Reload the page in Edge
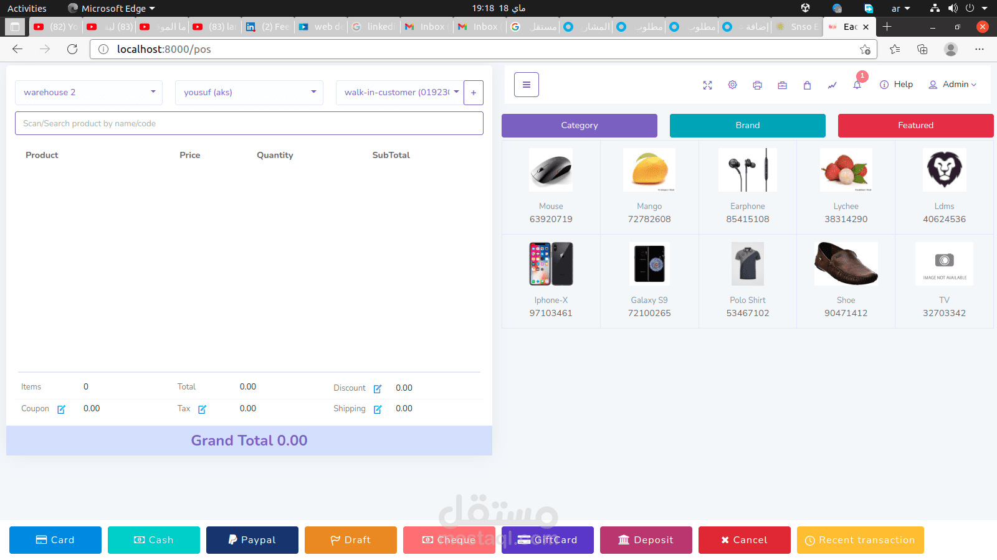This screenshot has height=560, width=997. coord(72,49)
